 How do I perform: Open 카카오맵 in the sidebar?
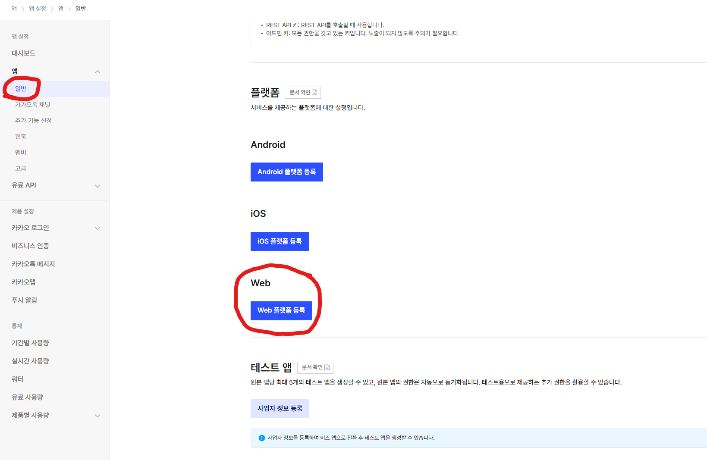coord(24,282)
